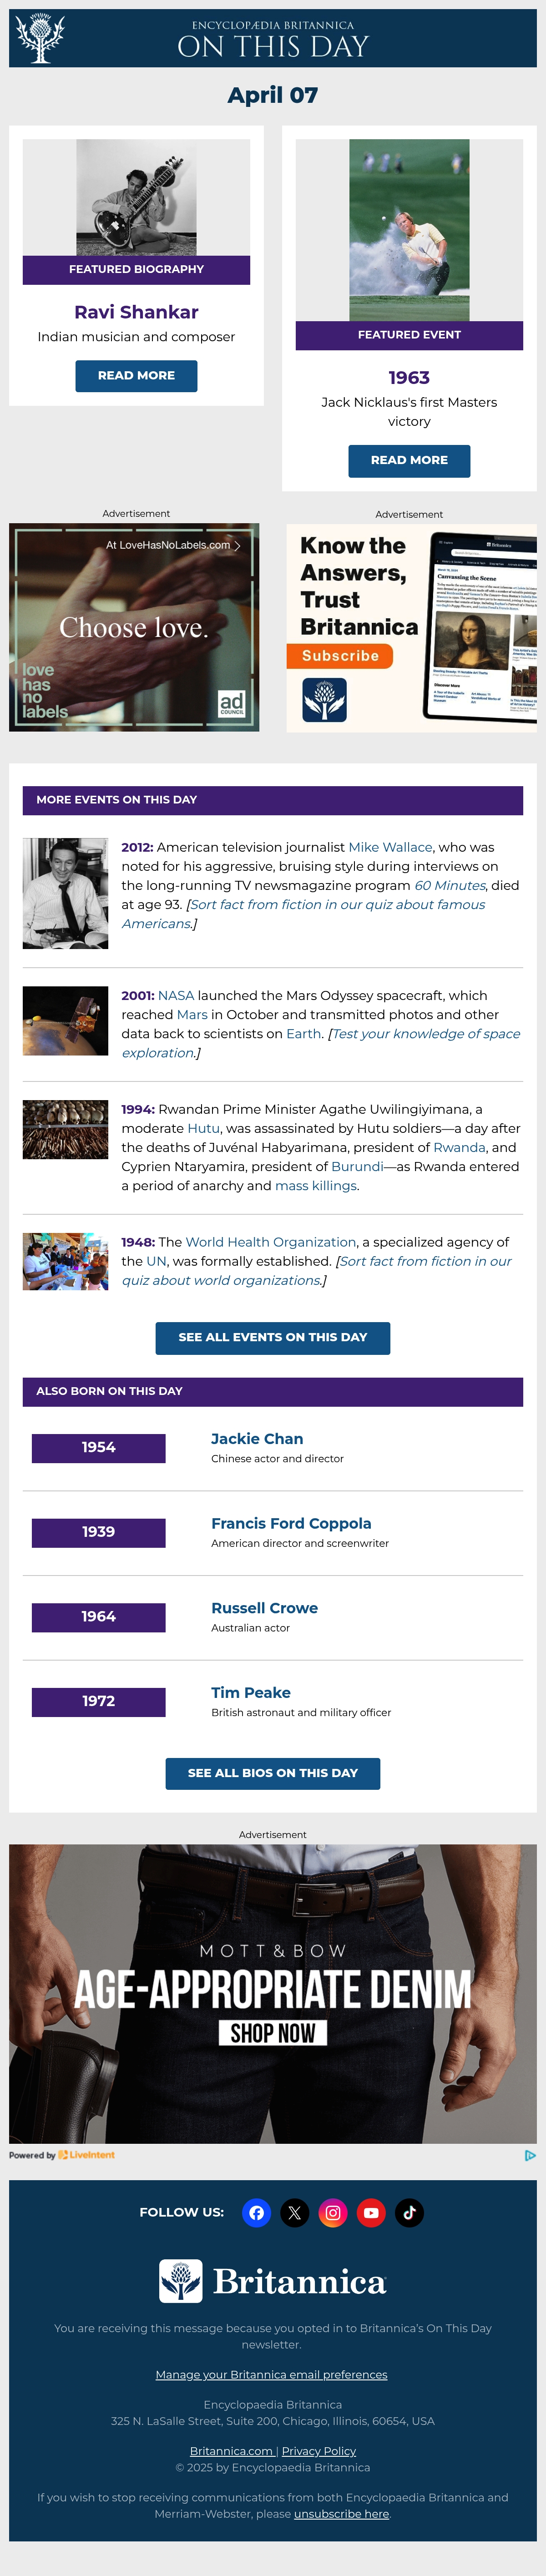Open the Jackie Chan biography link
Screen dimensions: 546x2576
pos(257,1438)
